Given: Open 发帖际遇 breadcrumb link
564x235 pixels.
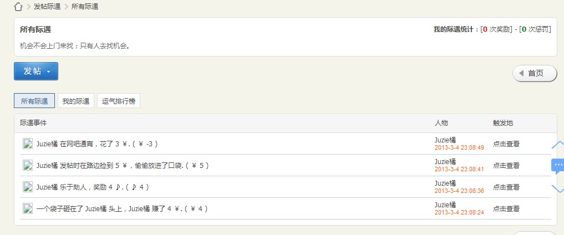Looking at the screenshot, I should coord(47,7).
